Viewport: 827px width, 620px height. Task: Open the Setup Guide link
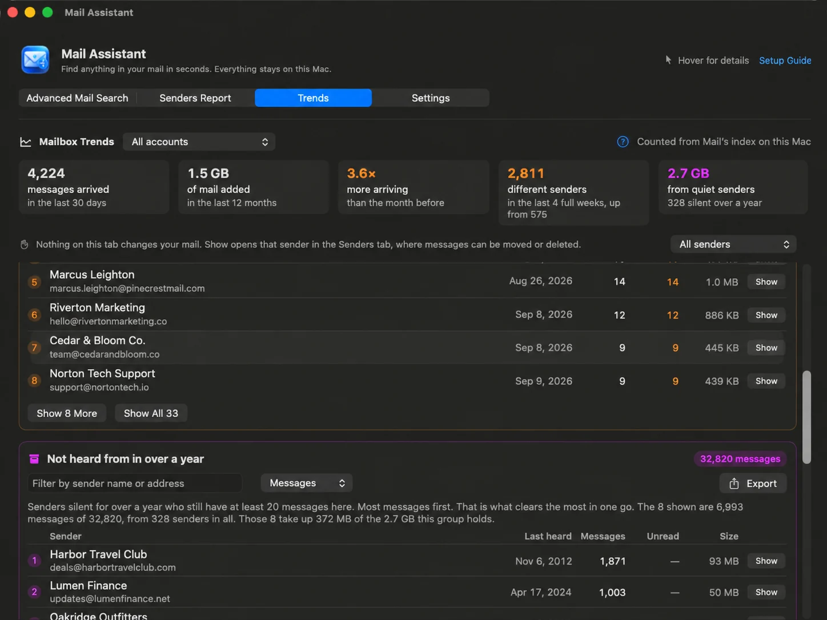[x=785, y=61]
